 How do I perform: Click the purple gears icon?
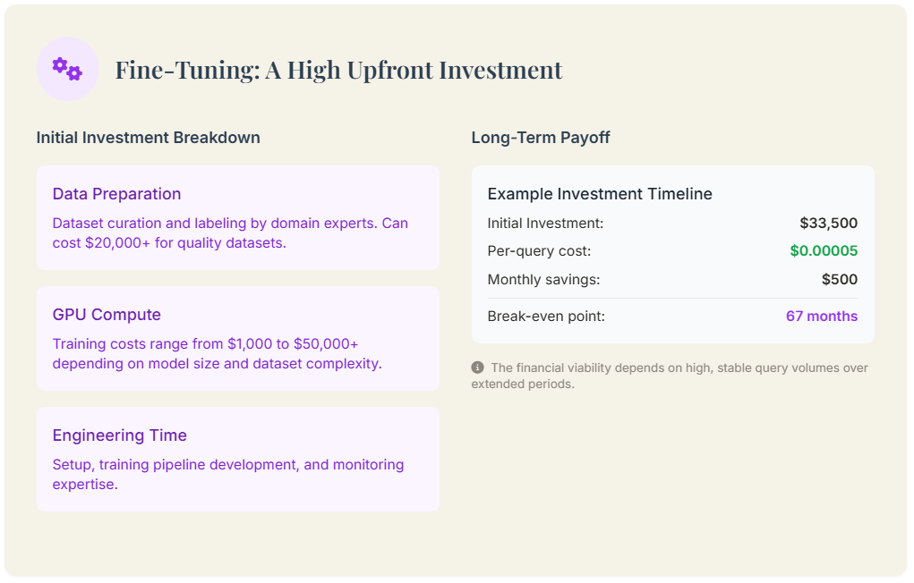[x=67, y=69]
